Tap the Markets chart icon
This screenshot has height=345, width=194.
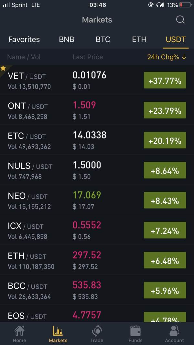point(58,331)
